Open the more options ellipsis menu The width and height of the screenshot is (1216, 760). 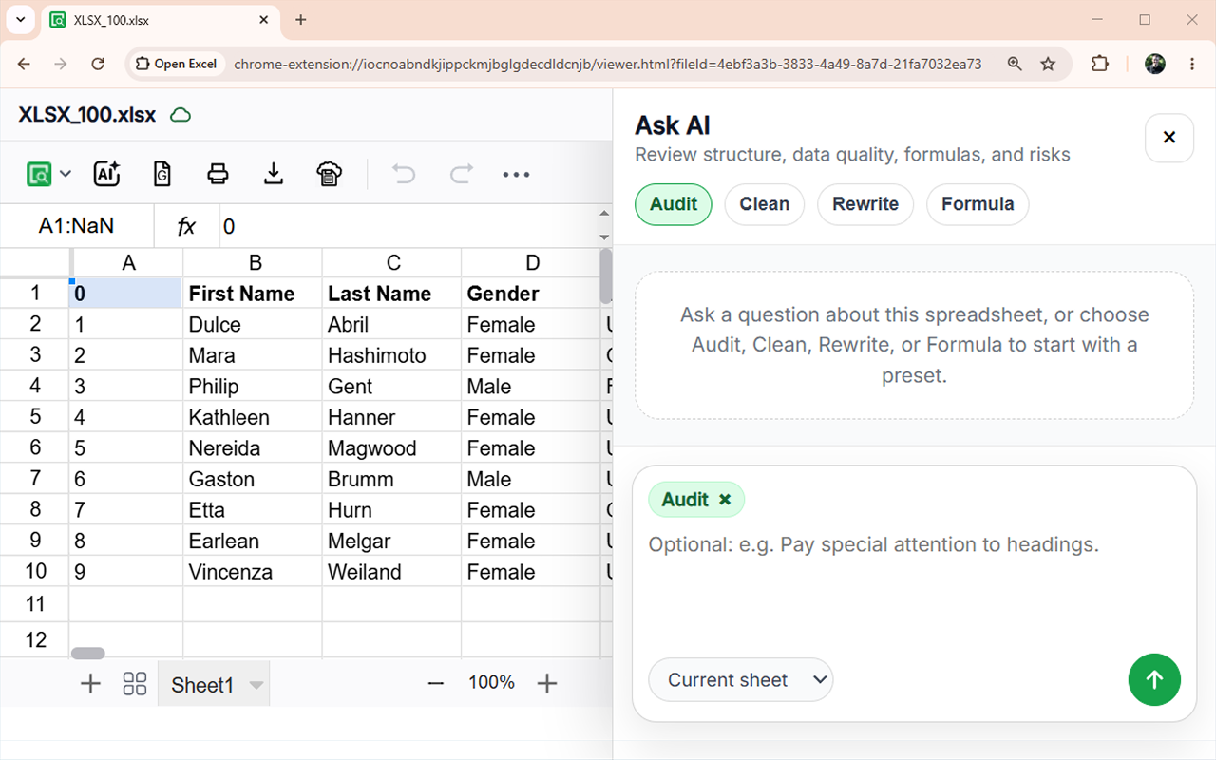coord(516,175)
